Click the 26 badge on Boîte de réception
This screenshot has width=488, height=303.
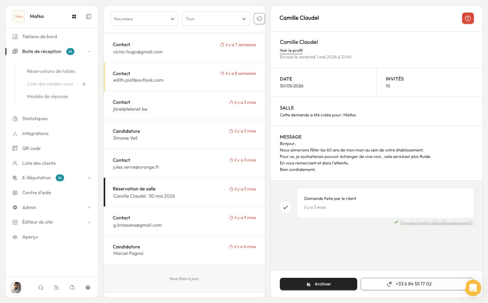(70, 52)
